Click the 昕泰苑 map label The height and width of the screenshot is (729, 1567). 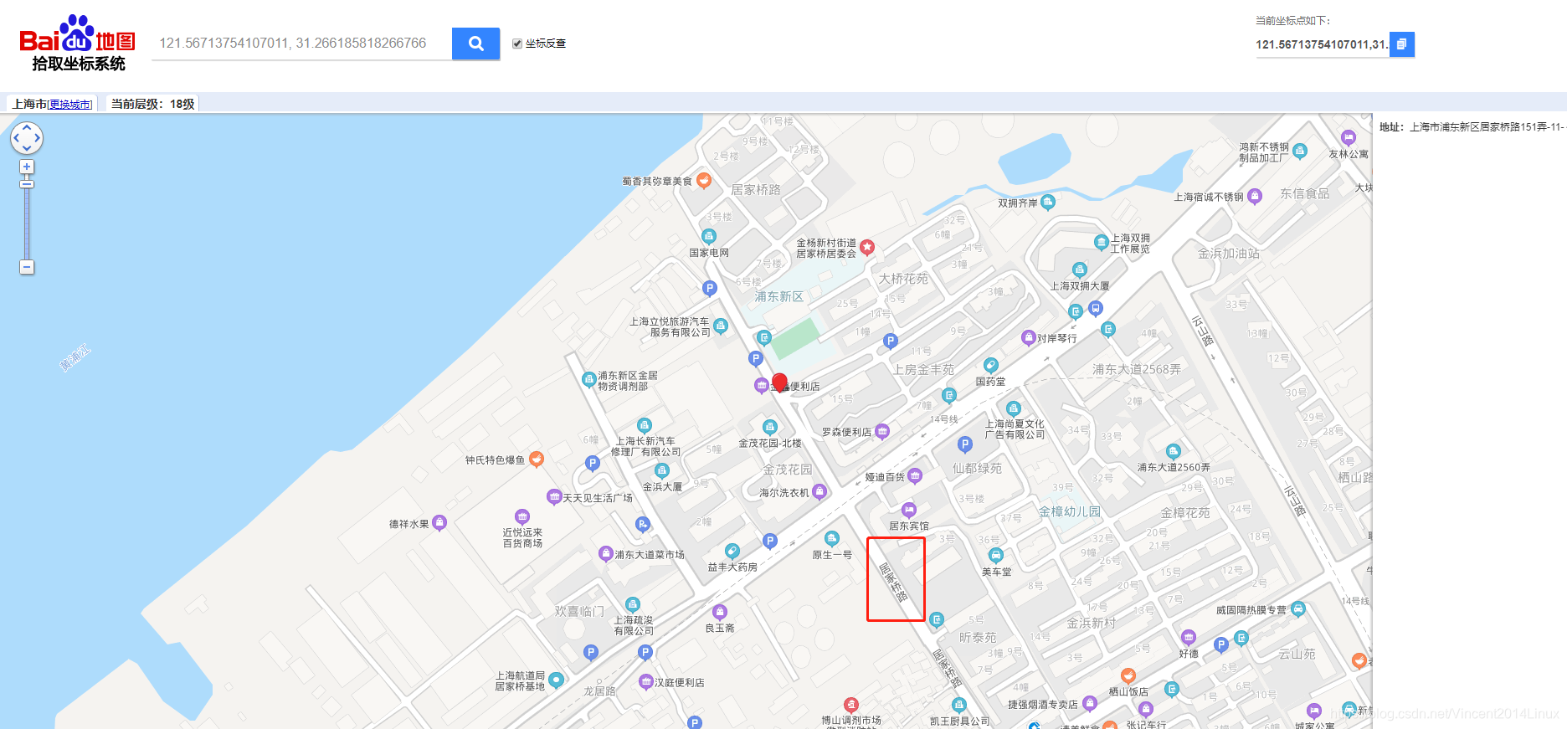(978, 638)
